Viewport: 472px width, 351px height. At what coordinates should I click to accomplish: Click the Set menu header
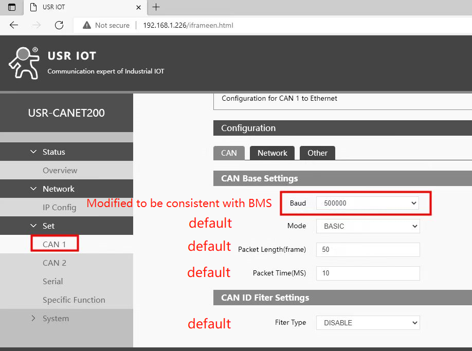click(66, 226)
